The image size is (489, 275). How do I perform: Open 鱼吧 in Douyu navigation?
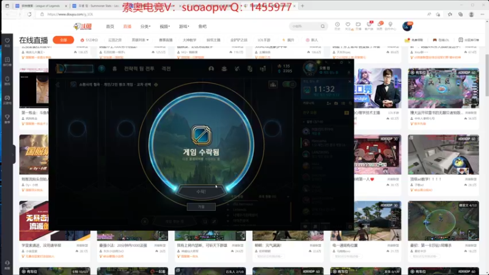click(202, 26)
